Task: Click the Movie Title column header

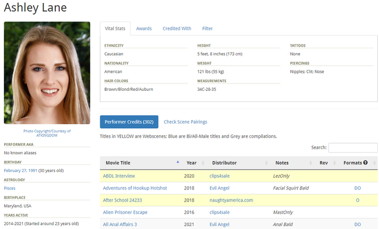Action: (x=118, y=163)
